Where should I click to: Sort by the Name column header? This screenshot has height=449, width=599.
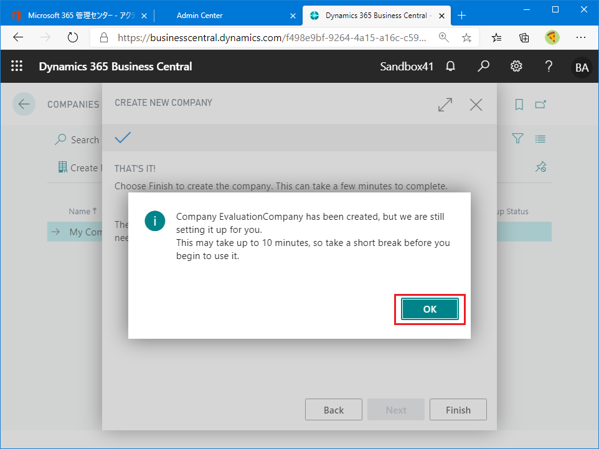point(83,211)
